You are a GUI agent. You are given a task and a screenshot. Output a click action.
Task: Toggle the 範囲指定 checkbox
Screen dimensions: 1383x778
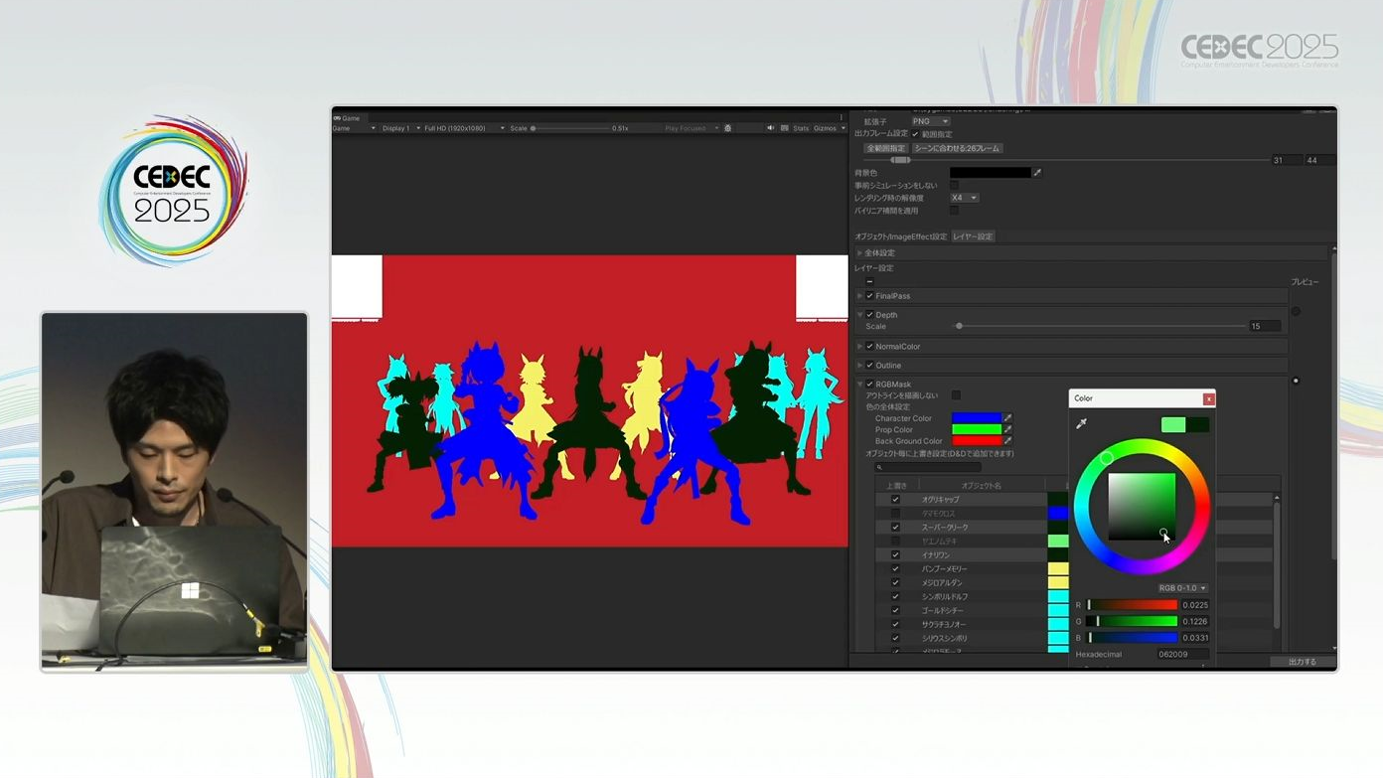click(x=915, y=134)
